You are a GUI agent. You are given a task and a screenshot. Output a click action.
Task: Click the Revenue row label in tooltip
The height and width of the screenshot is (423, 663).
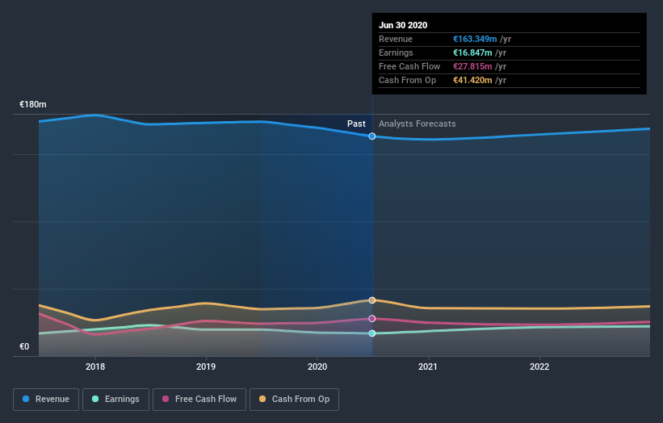coord(396,39)
